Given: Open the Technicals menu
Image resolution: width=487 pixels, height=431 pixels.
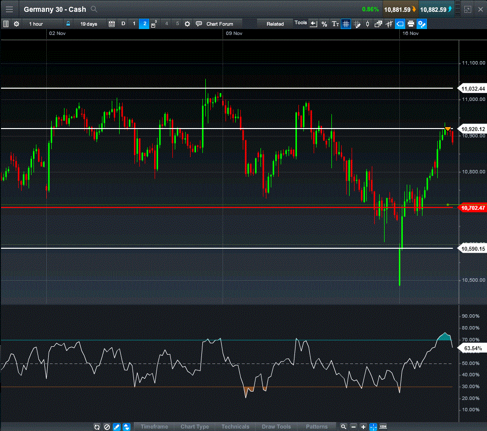Looking at the screenshot, I should click(x=235, y=427).
